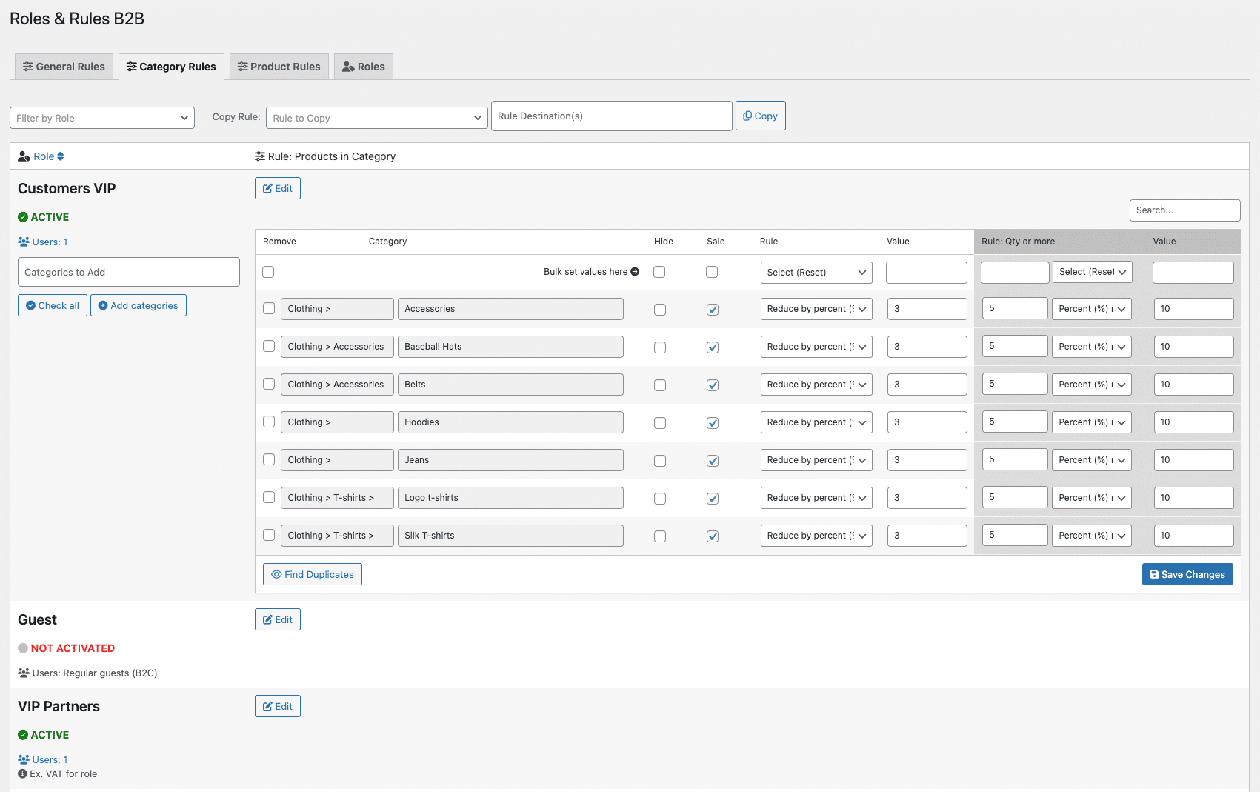Open the Rule to Copy dropdown
Image resolution: width=1260 pixels, height=792 pixels.
click(x=377, y=118)
